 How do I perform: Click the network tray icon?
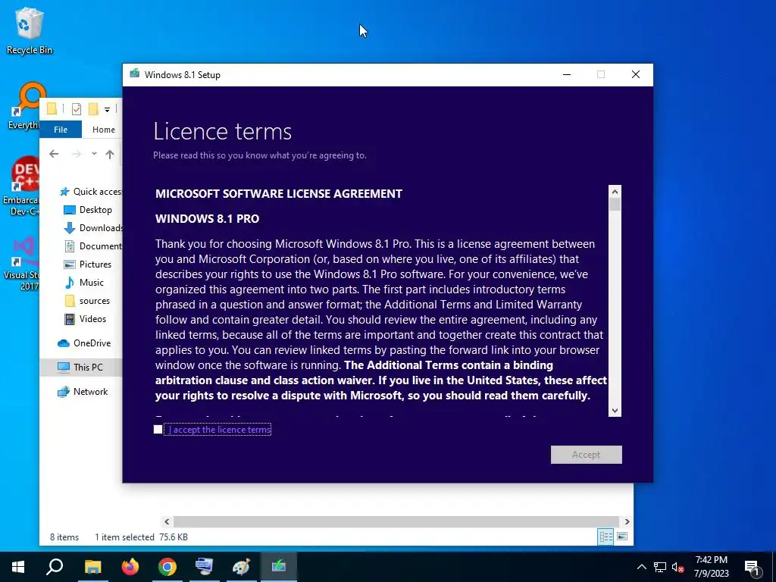[x=660, y=567]
